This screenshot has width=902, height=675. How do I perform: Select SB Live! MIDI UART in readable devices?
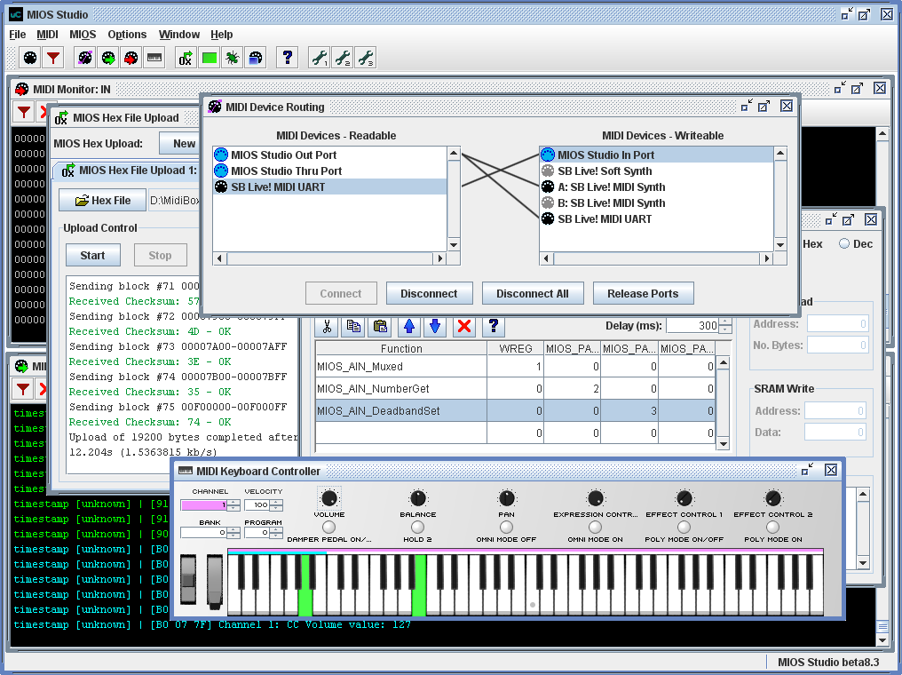point(329,187)
